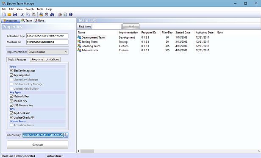Click the scroll left arrow of Team List
Viewport: 261px width, 158px height.
point(78,151)
